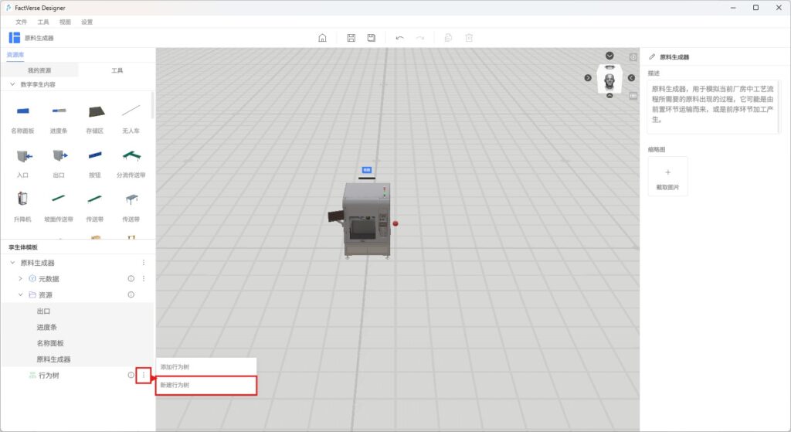Click the view cube down arrow at top
This screenshot has height=432, width=791.
609,56
